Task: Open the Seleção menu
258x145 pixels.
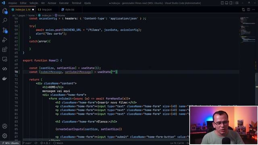Action: (34, 3)
